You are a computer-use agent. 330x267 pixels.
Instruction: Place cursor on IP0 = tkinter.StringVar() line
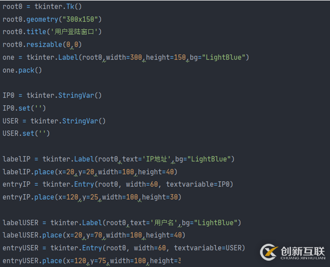coord(52,95)
